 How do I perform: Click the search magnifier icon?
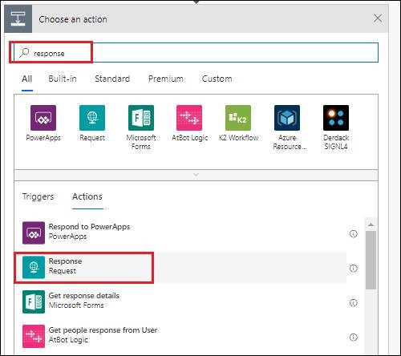click(x=24, y=53)
